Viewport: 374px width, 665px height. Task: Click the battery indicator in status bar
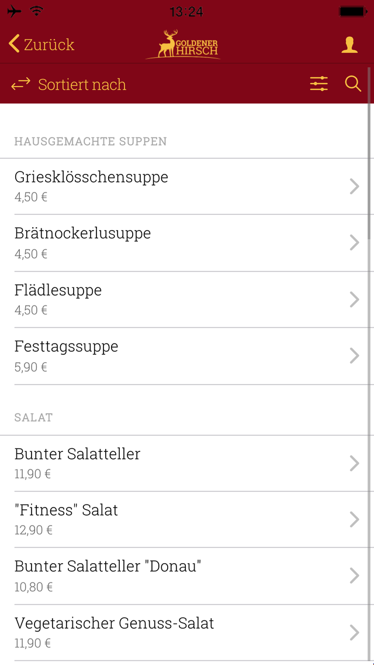pyautogui.click(x=353, y=10)
